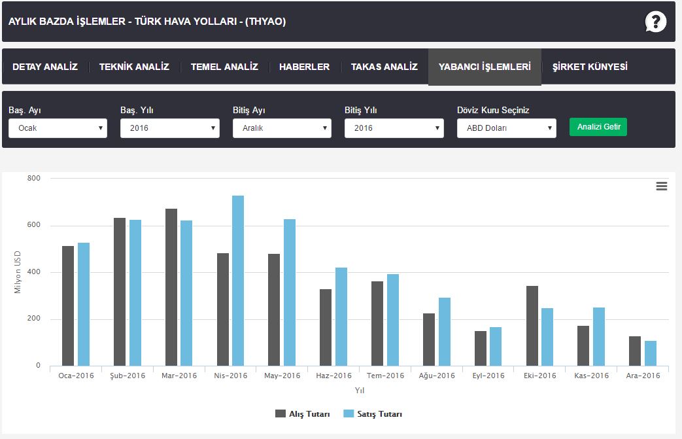Click the 800 y-axis value
The height and width of the screenshot is (439, 682).
33,178
